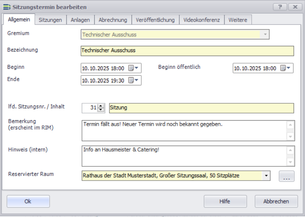
Task: Open the Videokonferenz tab
Action: click(x=202, y=20)
